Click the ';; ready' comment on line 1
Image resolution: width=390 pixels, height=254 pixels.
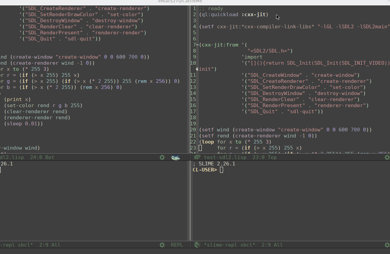coord(211,8)
